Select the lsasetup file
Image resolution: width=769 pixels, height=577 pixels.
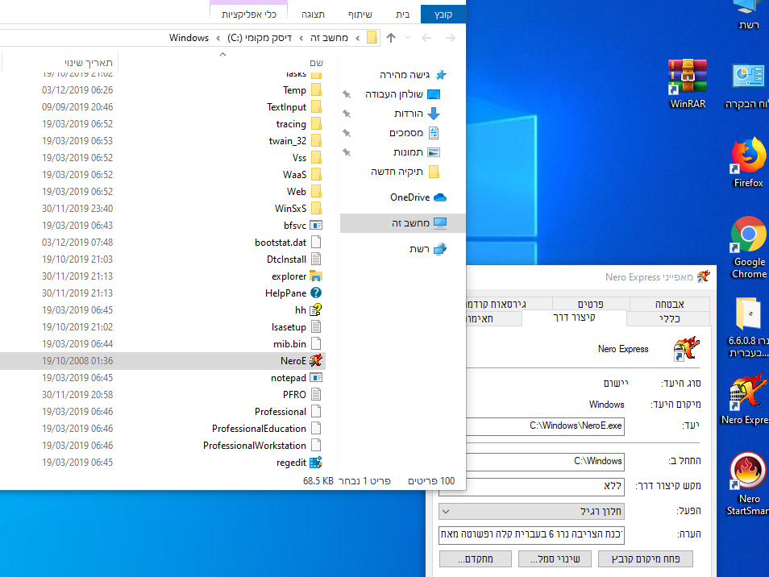pos(162,327)
